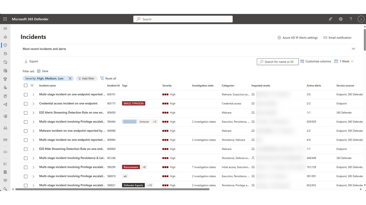Open the community icon in top bar
This screenshot has height=205, width=366.
pos(331,19)
